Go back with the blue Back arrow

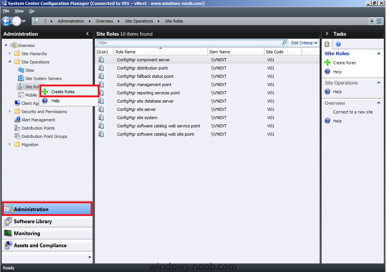pos(6,21)
